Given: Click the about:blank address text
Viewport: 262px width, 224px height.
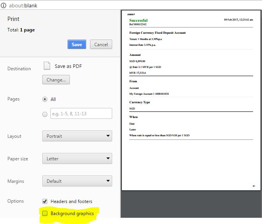Looking at the screenshot, I should [23, 5].
